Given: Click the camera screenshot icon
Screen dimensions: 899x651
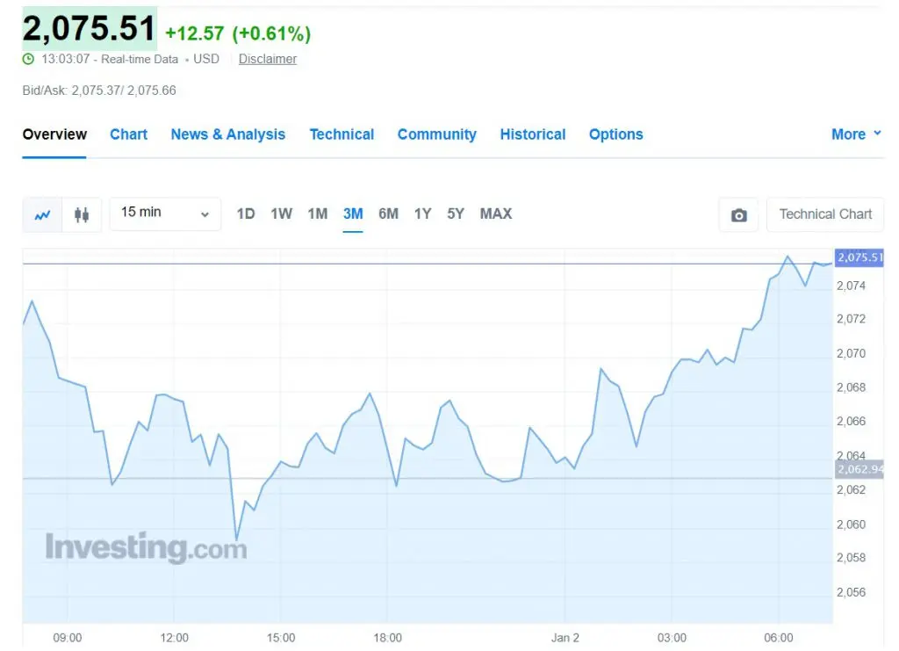Looking at the screenshot, I should [x=738, y=215].
